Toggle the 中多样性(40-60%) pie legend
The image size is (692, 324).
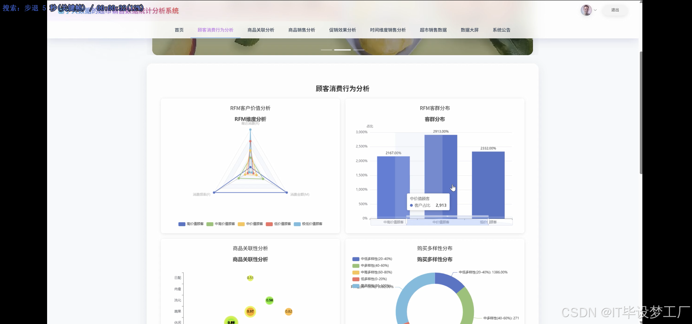pyautogui.click(x=370, y=266)
